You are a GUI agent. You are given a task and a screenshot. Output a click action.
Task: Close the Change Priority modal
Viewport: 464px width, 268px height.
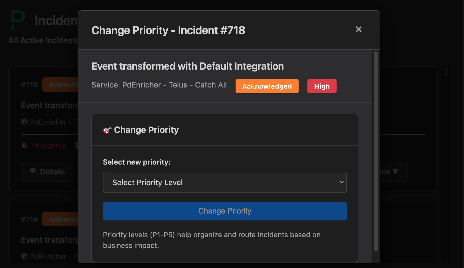tap(359, 29)
